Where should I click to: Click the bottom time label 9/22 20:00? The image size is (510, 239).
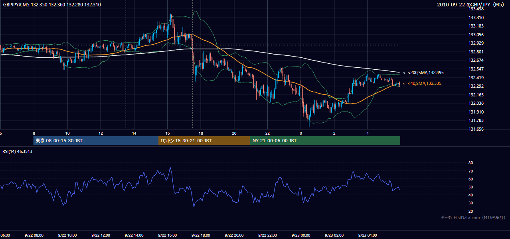234,235
